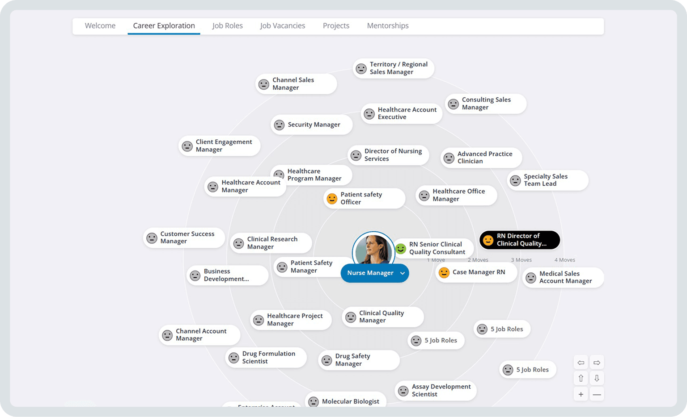The height and width of the screenshot is (417, 687).
Task: Select the Medical Sales Account Manager role
Action: [x=563, y=277]
